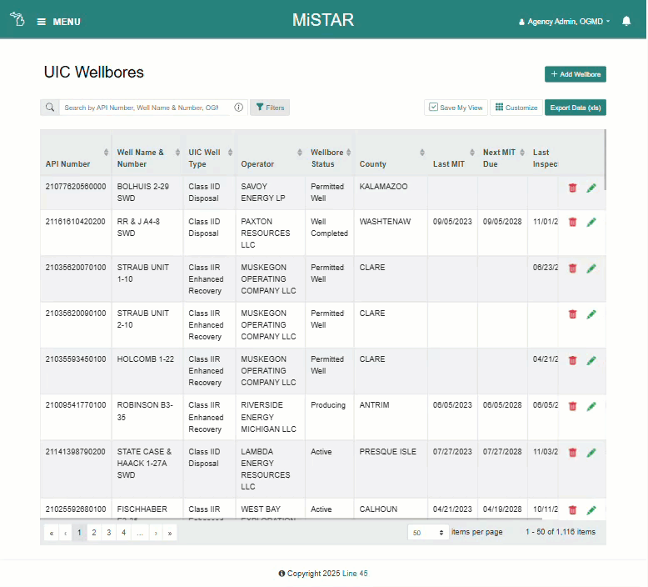
Task: Open the Customize columns option
Action: (516, 108)
